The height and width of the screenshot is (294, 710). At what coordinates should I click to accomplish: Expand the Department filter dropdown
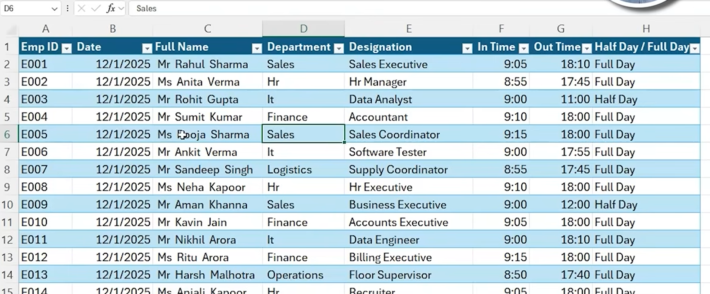(x=339, y=48)
